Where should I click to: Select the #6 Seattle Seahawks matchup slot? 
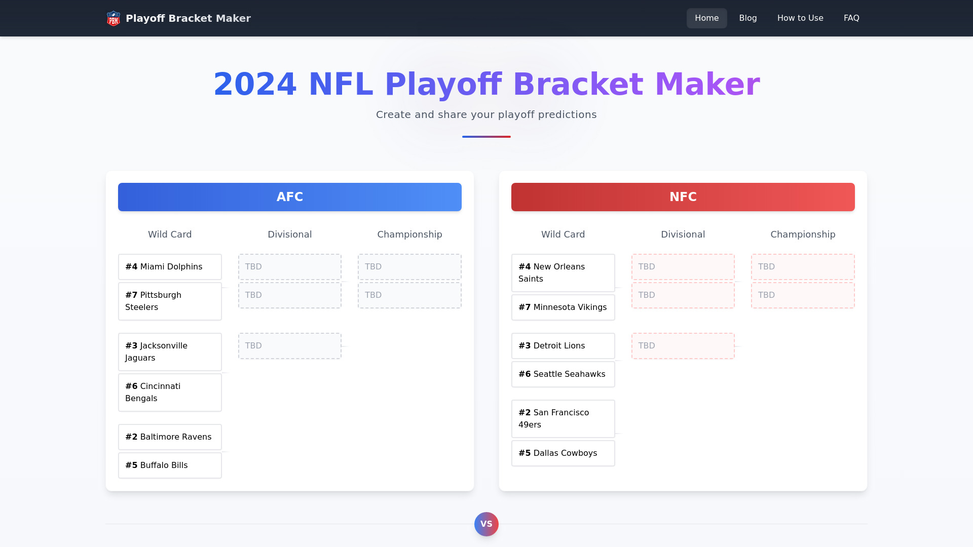click(563, 374)
